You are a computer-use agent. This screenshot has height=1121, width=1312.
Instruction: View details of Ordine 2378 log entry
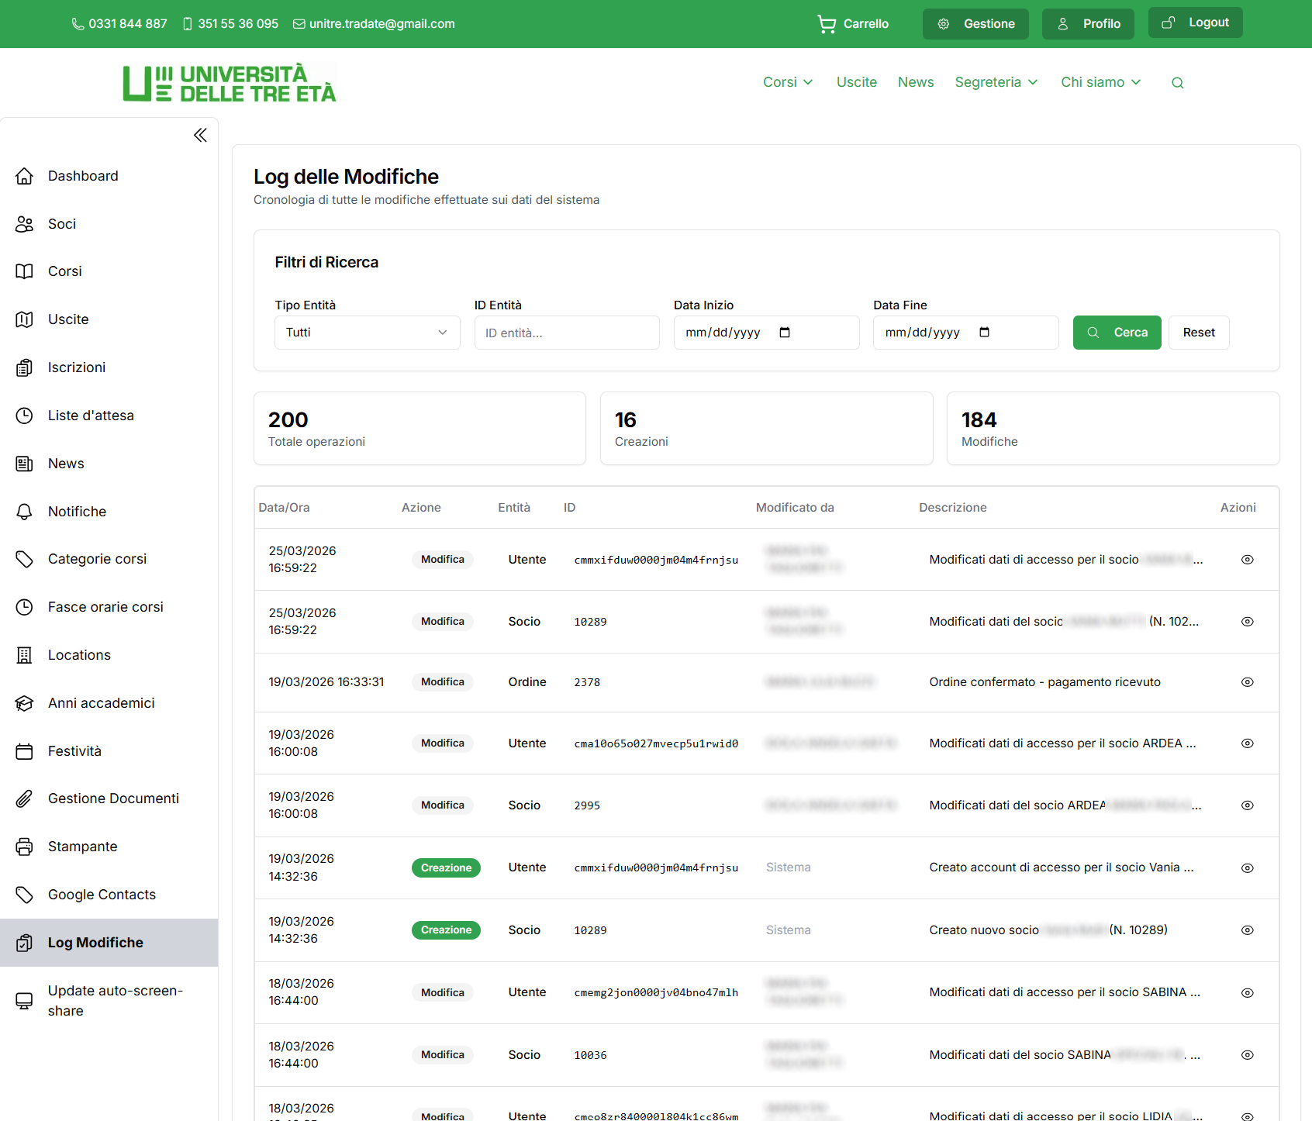point(1247,682)
